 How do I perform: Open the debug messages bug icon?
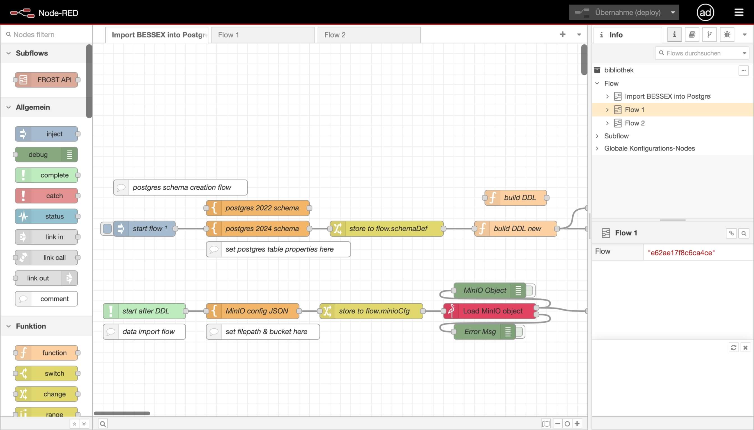727,34
